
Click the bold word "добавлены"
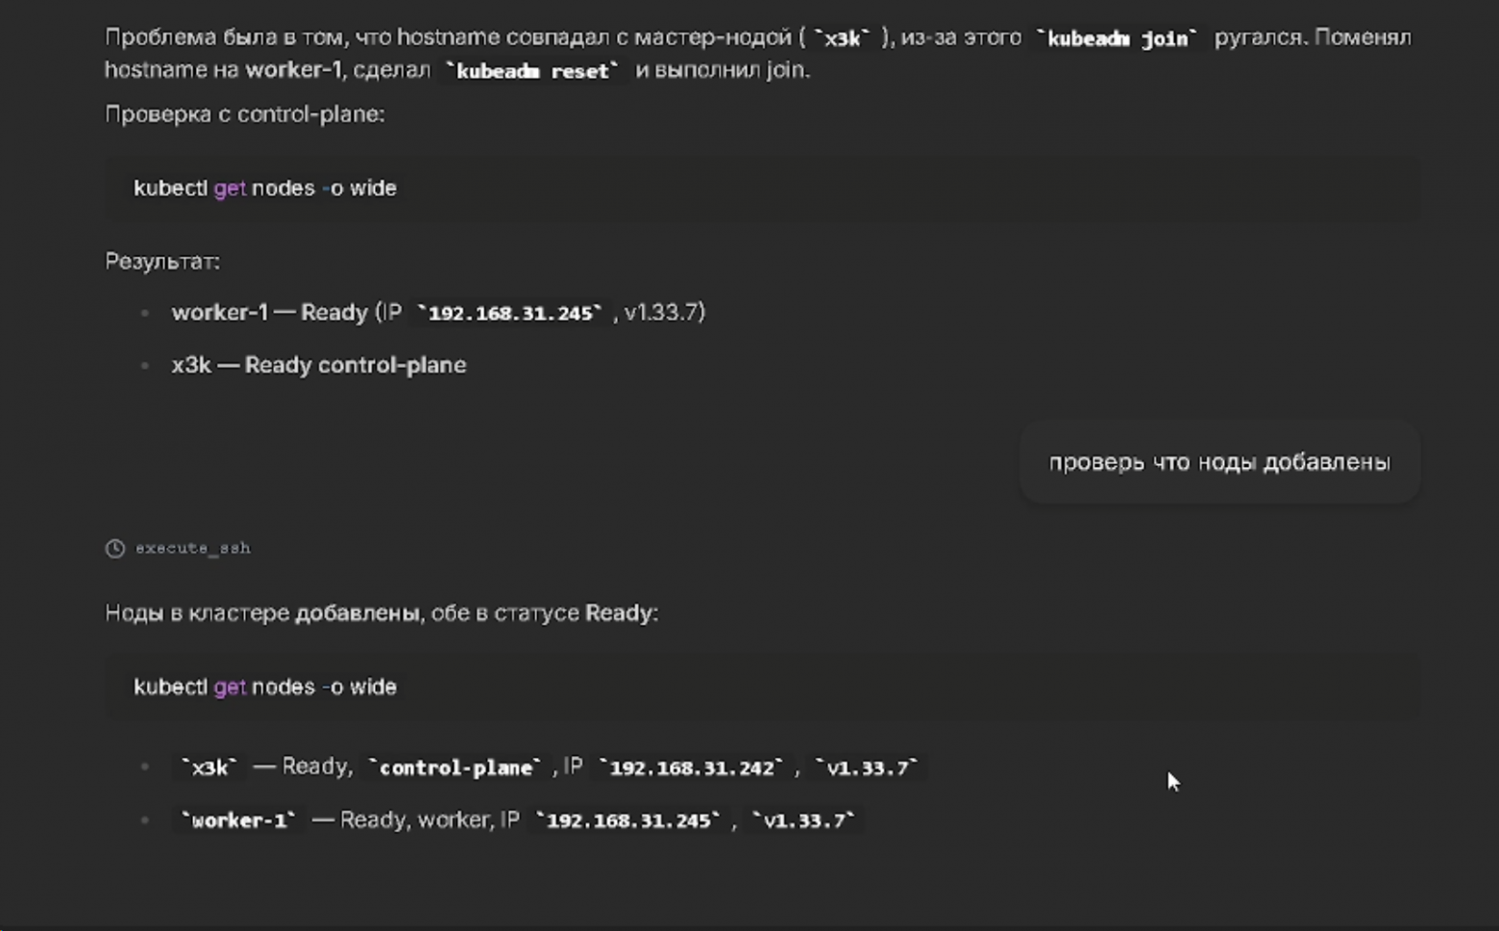pyautogui.click(x=357, y=613)
